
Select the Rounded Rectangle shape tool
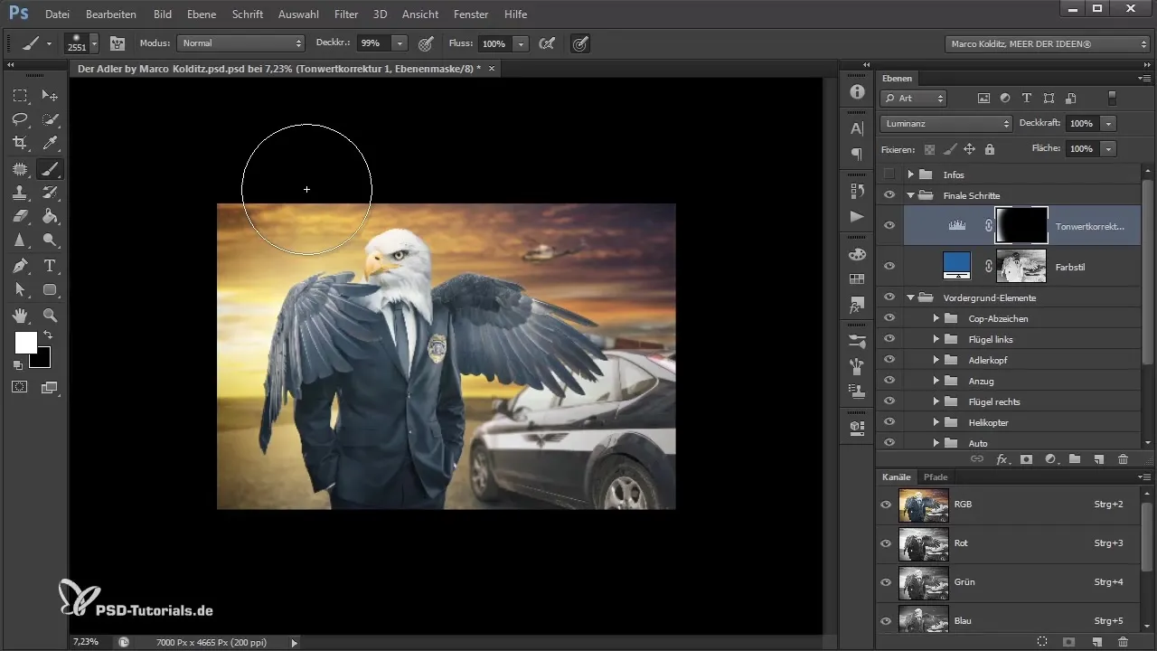[51, 289]
